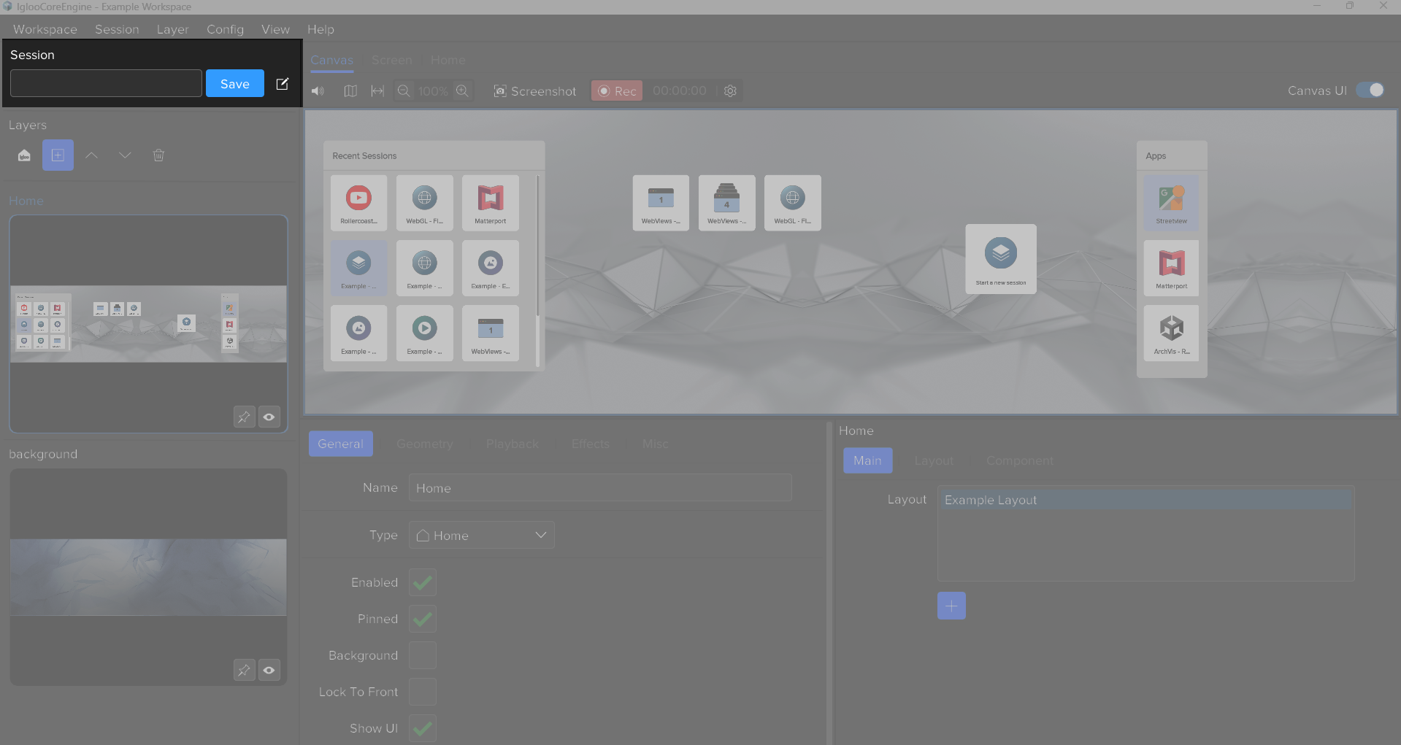The image size is (1401, 745).
Task: Add a new layer with the plus icon
Action: 58,155
